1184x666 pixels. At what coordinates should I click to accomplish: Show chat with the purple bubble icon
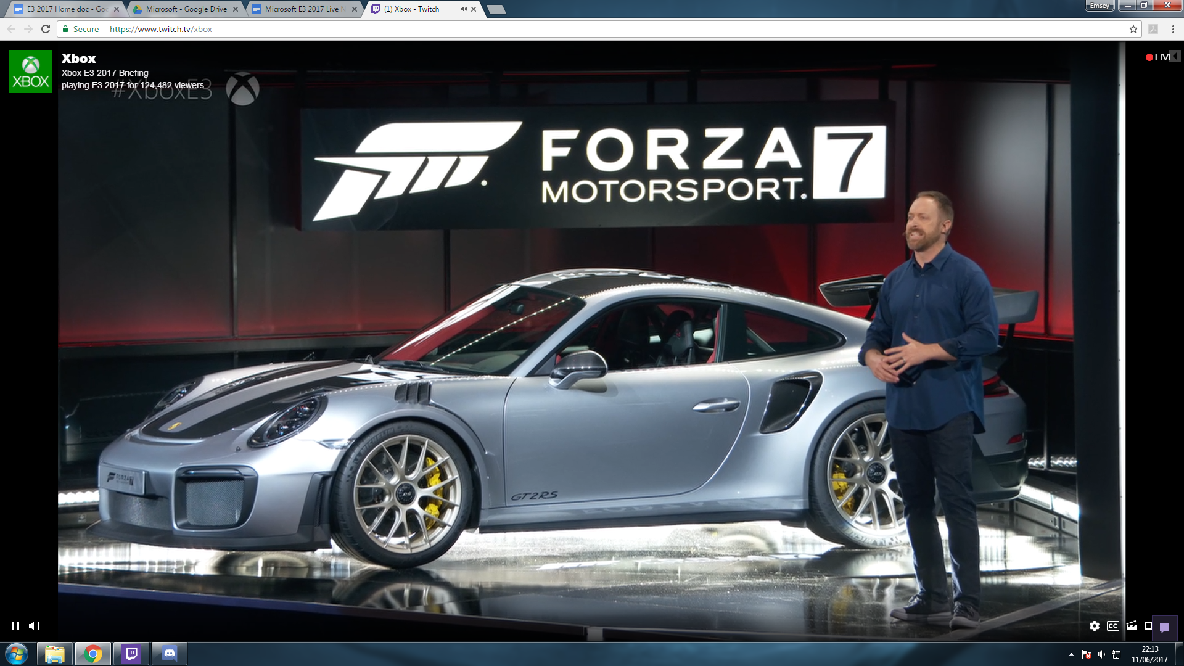coord(1164,628)
